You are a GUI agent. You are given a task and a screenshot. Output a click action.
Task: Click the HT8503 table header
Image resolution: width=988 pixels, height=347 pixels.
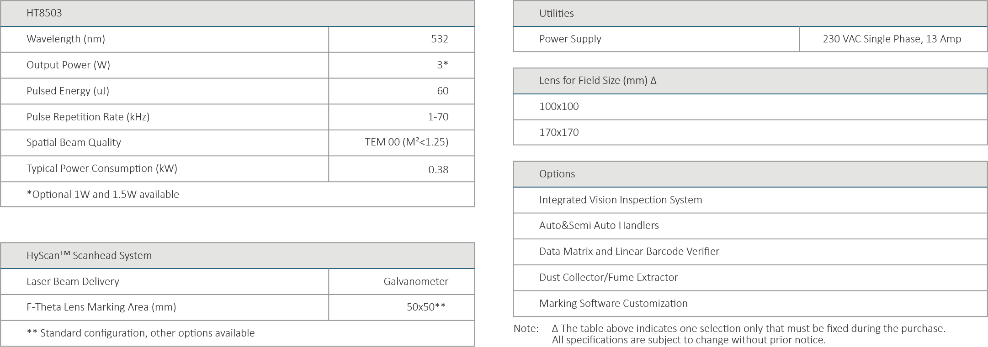coord(44,13)
